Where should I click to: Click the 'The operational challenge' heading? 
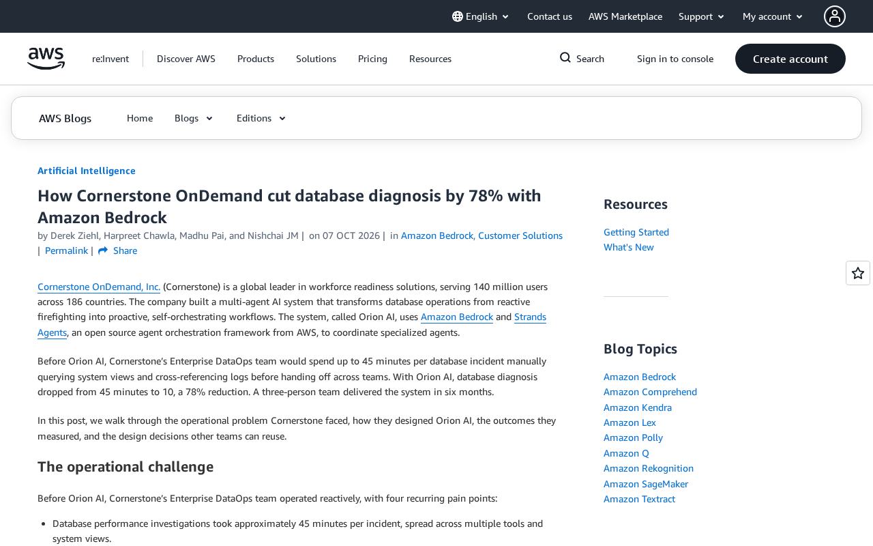[x=125, y=467]
